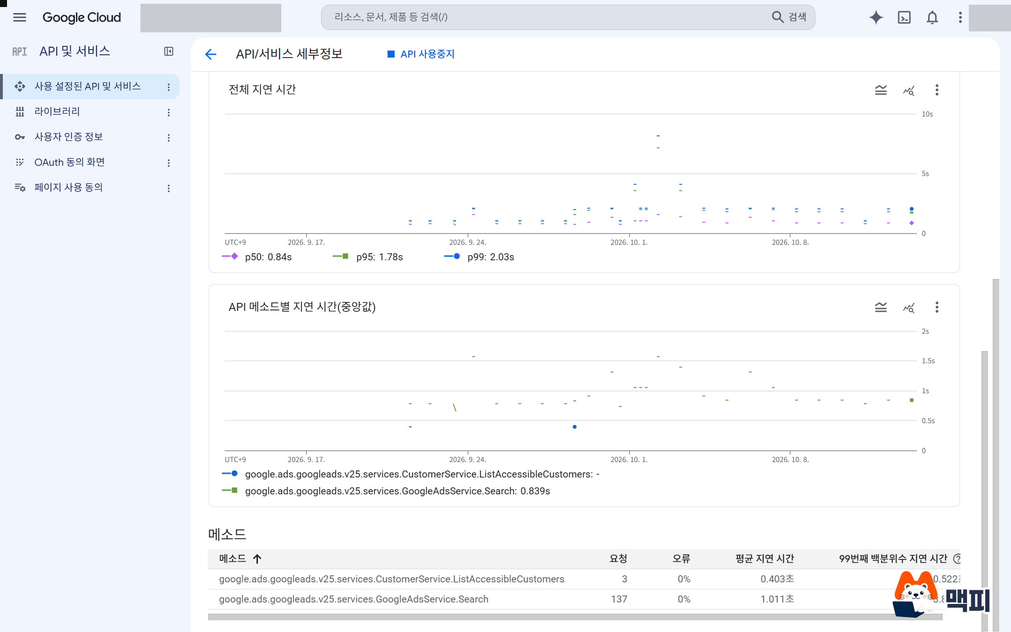Click the 137 requests cell
Image resolution: width=1011 pixels, height=632 pixels.
619,599
